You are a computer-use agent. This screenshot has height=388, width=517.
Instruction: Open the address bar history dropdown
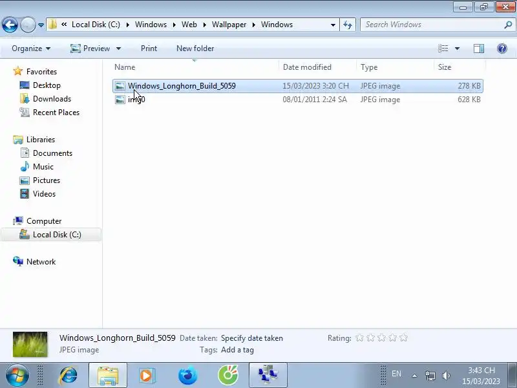click(x=333, y=25)
